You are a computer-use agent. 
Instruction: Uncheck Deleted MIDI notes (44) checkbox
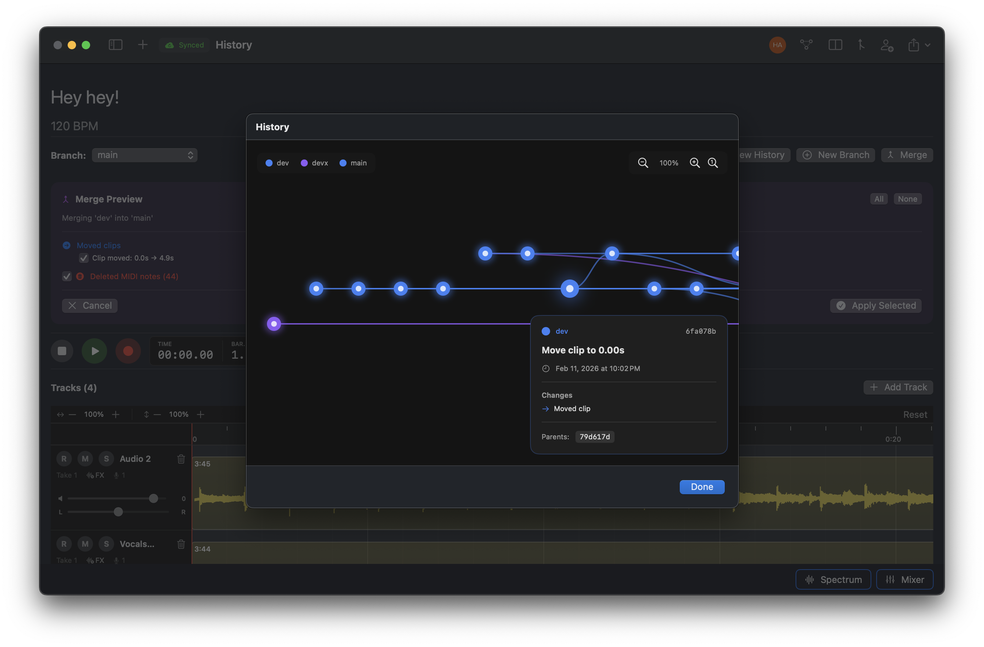pyautogui.click(x=67, y=276)
